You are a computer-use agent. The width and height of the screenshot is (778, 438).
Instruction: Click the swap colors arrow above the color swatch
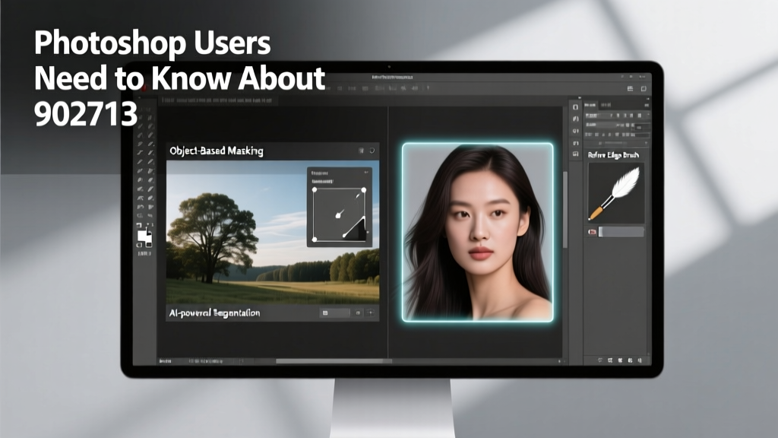point(150,225)
